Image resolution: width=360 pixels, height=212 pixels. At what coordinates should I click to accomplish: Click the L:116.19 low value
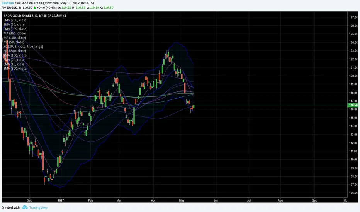click(x=93, y=8)
